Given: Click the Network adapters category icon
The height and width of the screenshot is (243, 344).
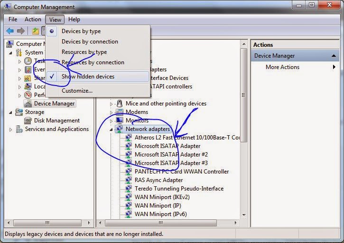Looking at the screenshot, I should click(x=120, y=129).
